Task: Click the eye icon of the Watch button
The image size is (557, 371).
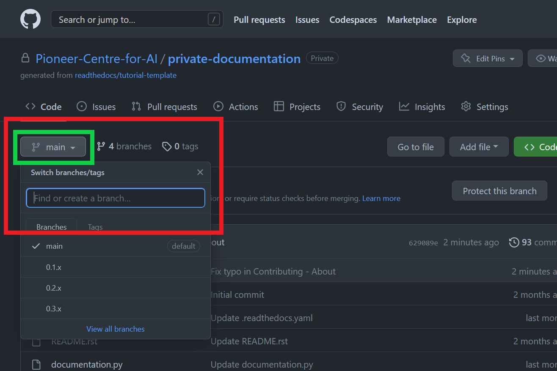Action: point(541,58)
